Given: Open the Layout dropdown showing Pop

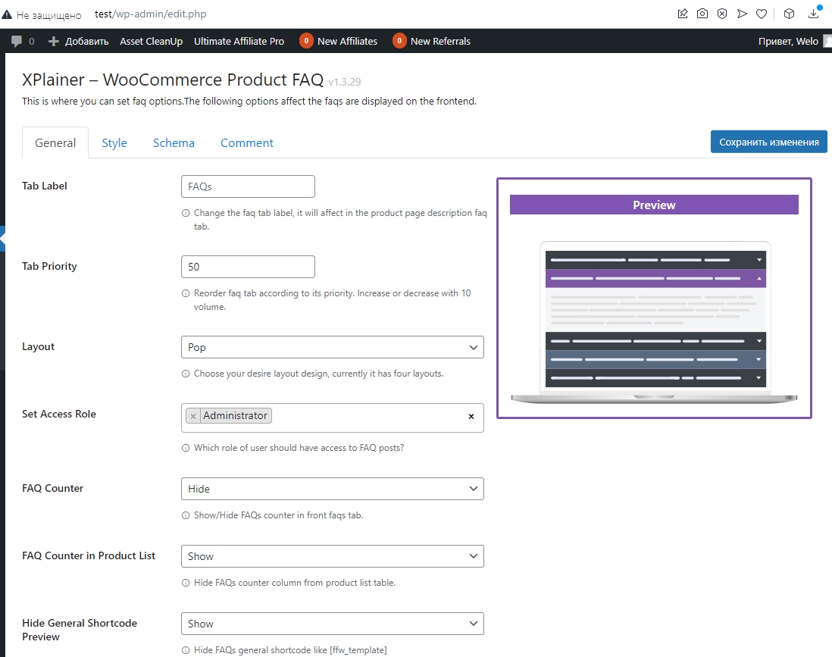Looking at the screenshot, I should click(332, 347).
